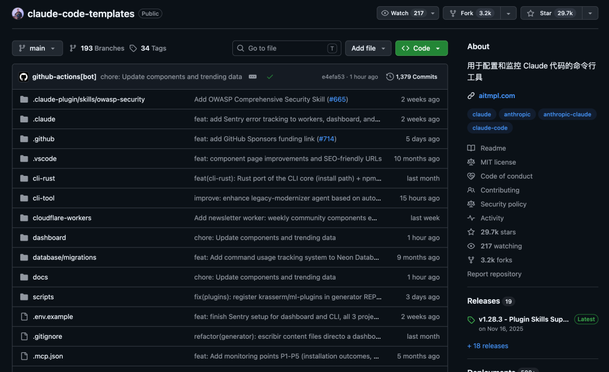
Task: Click the scale icon beside MIT license
Action: (471, 162)
